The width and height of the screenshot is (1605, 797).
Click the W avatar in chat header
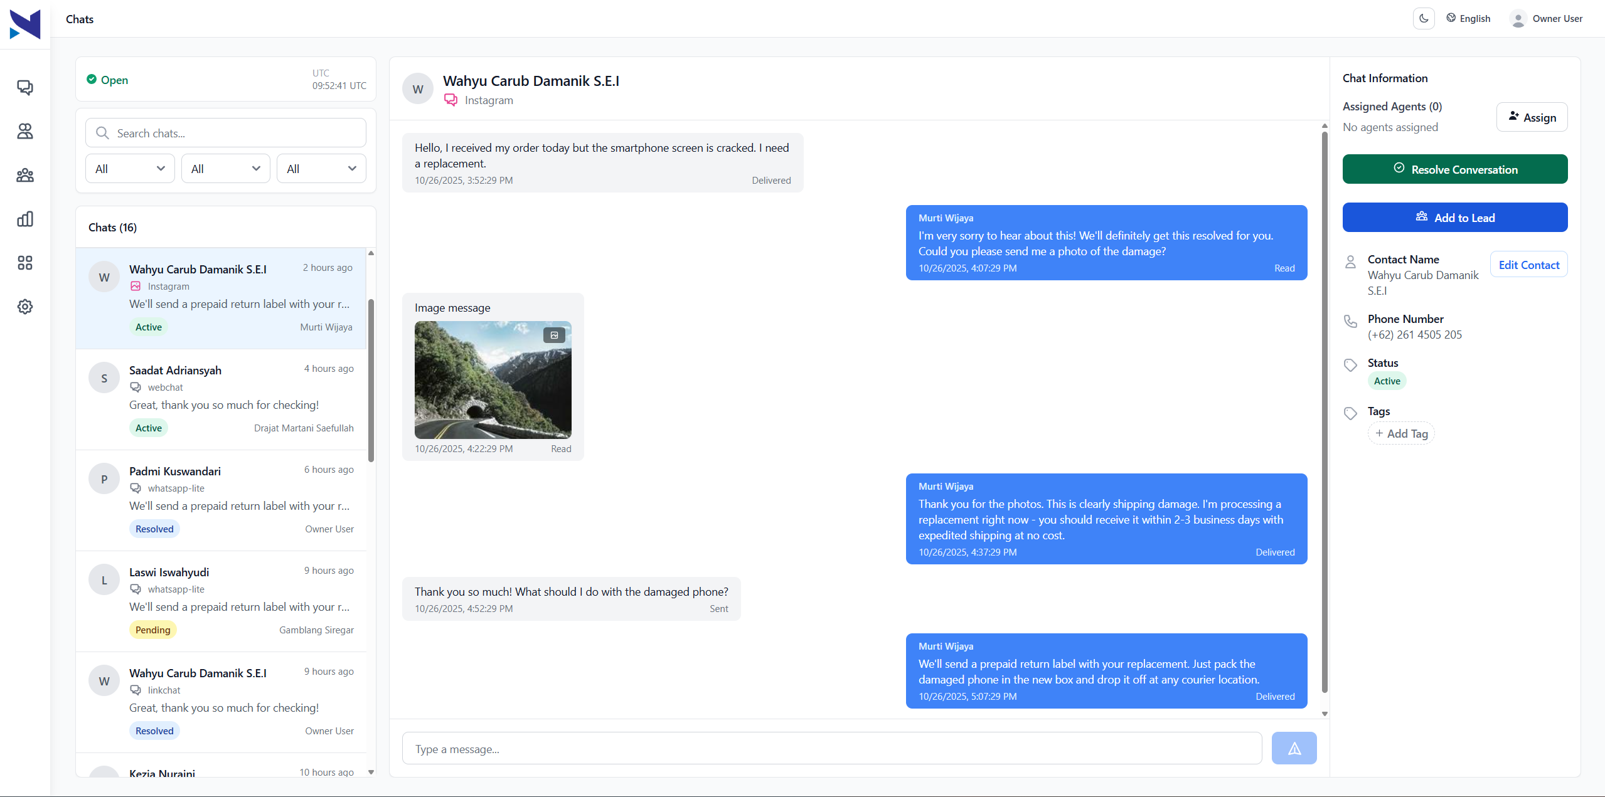coord(418,89)
